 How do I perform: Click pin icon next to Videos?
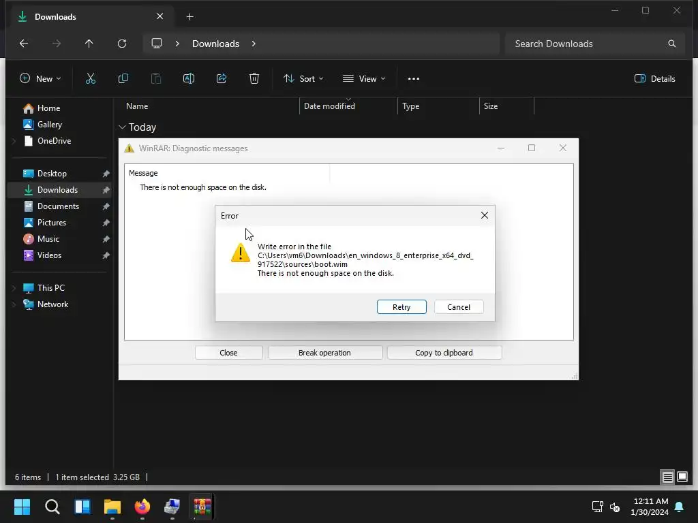pyautogui.click(x=106, y=256)
